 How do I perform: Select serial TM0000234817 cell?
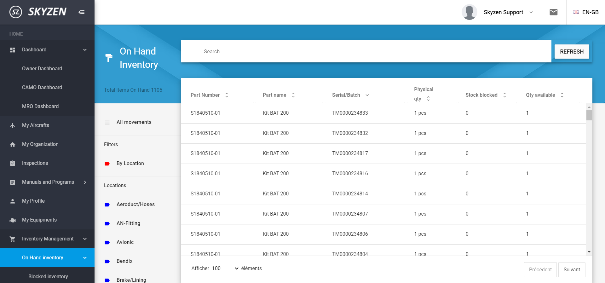350,153
